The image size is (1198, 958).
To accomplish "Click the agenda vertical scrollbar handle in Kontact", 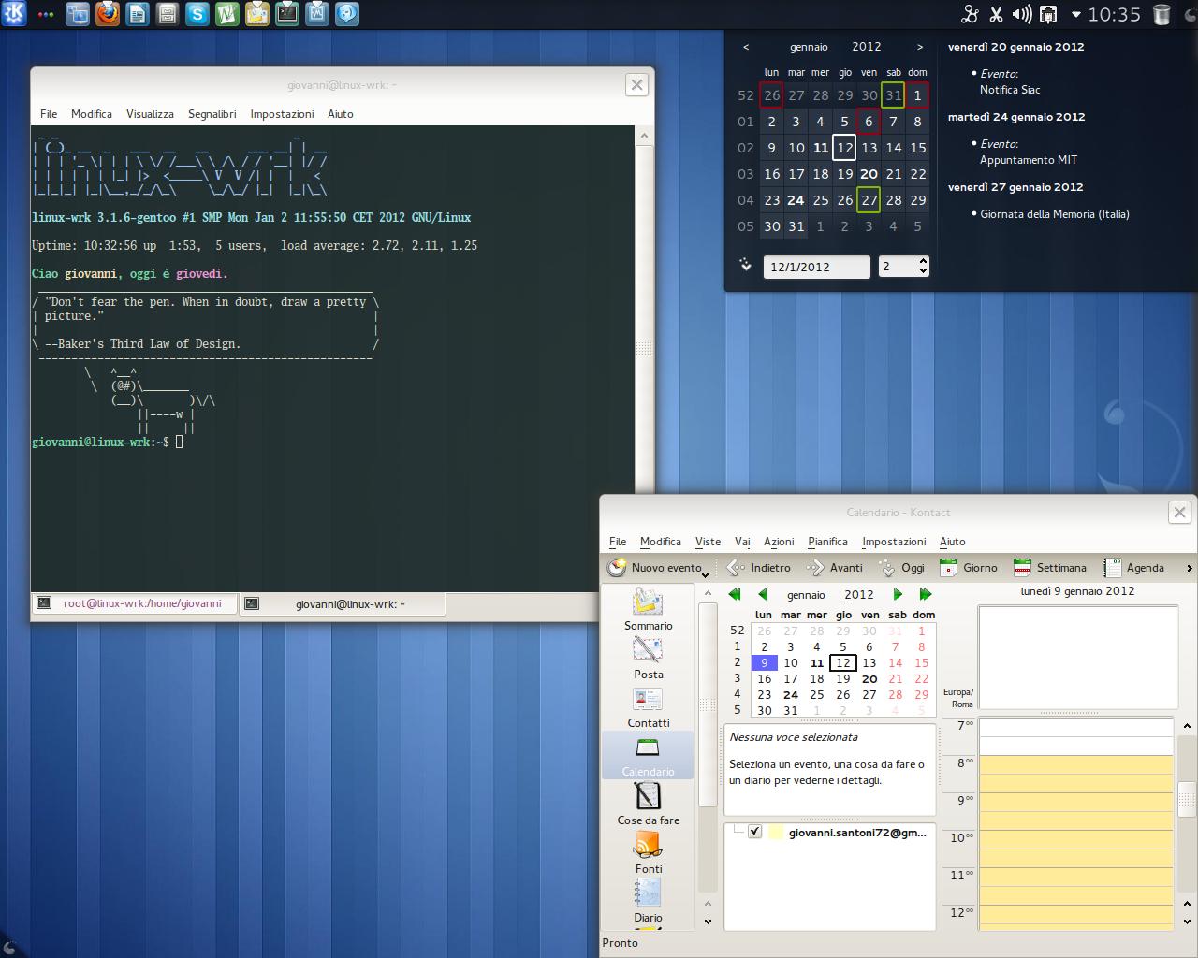I will [1187, 798].
